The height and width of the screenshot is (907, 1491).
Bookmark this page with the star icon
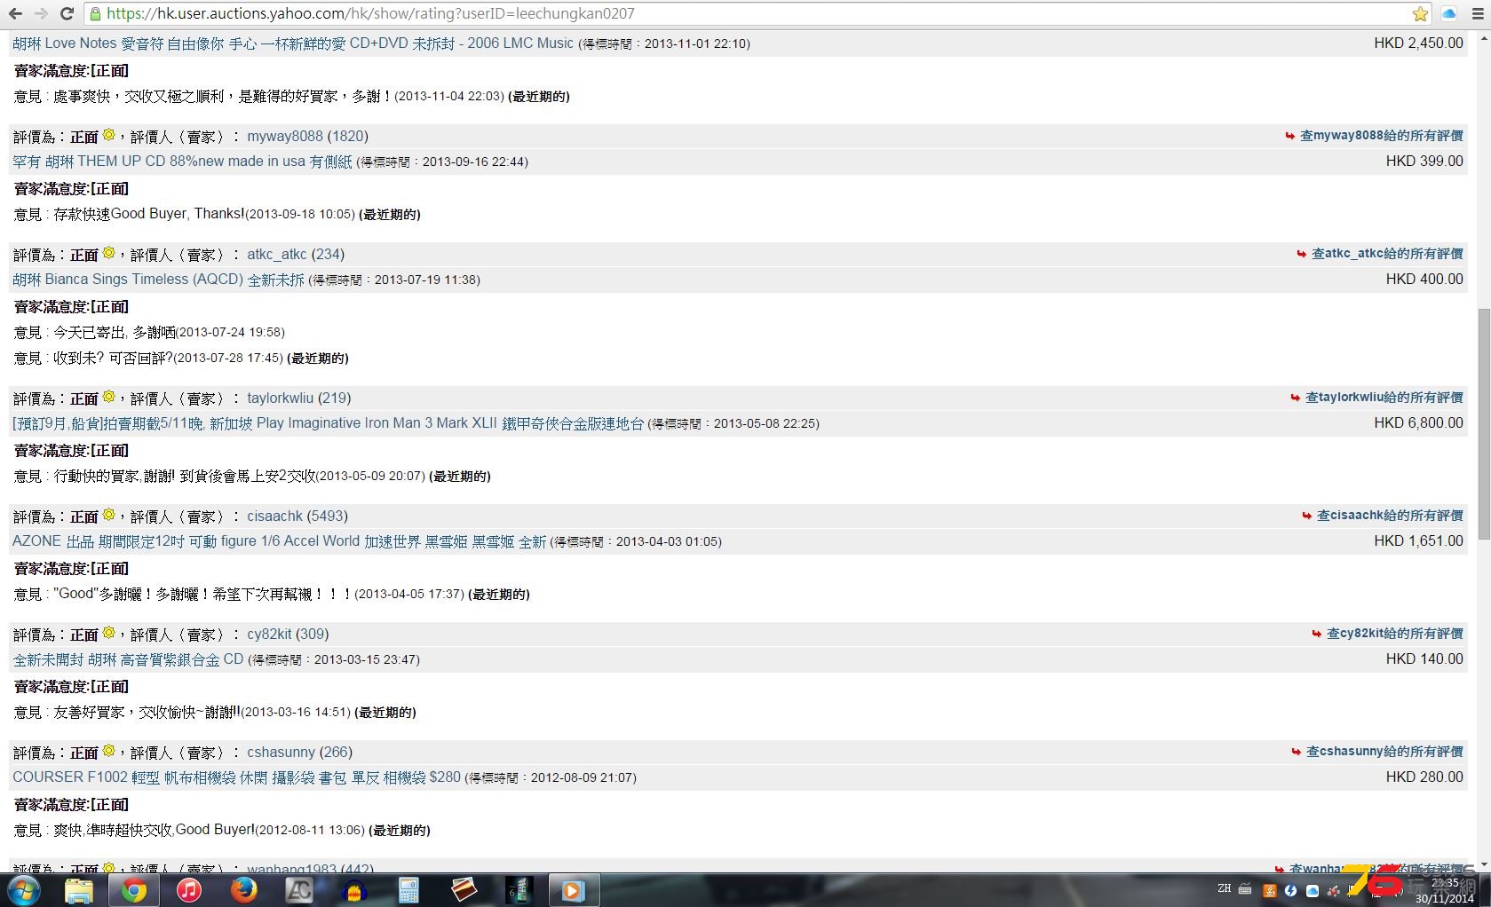[1421, 13]
